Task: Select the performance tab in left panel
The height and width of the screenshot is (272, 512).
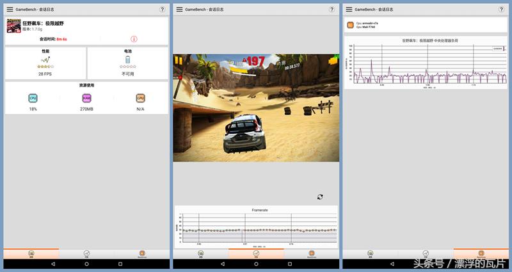Action: (86, 253)
